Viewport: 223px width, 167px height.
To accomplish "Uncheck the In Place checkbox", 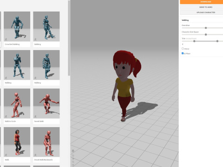I will (183, 53).
